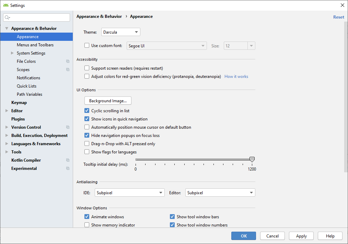Open the font Size dropdown arrow
The height and width of the screenshot is (244, 348).
[x=251, y=46]
